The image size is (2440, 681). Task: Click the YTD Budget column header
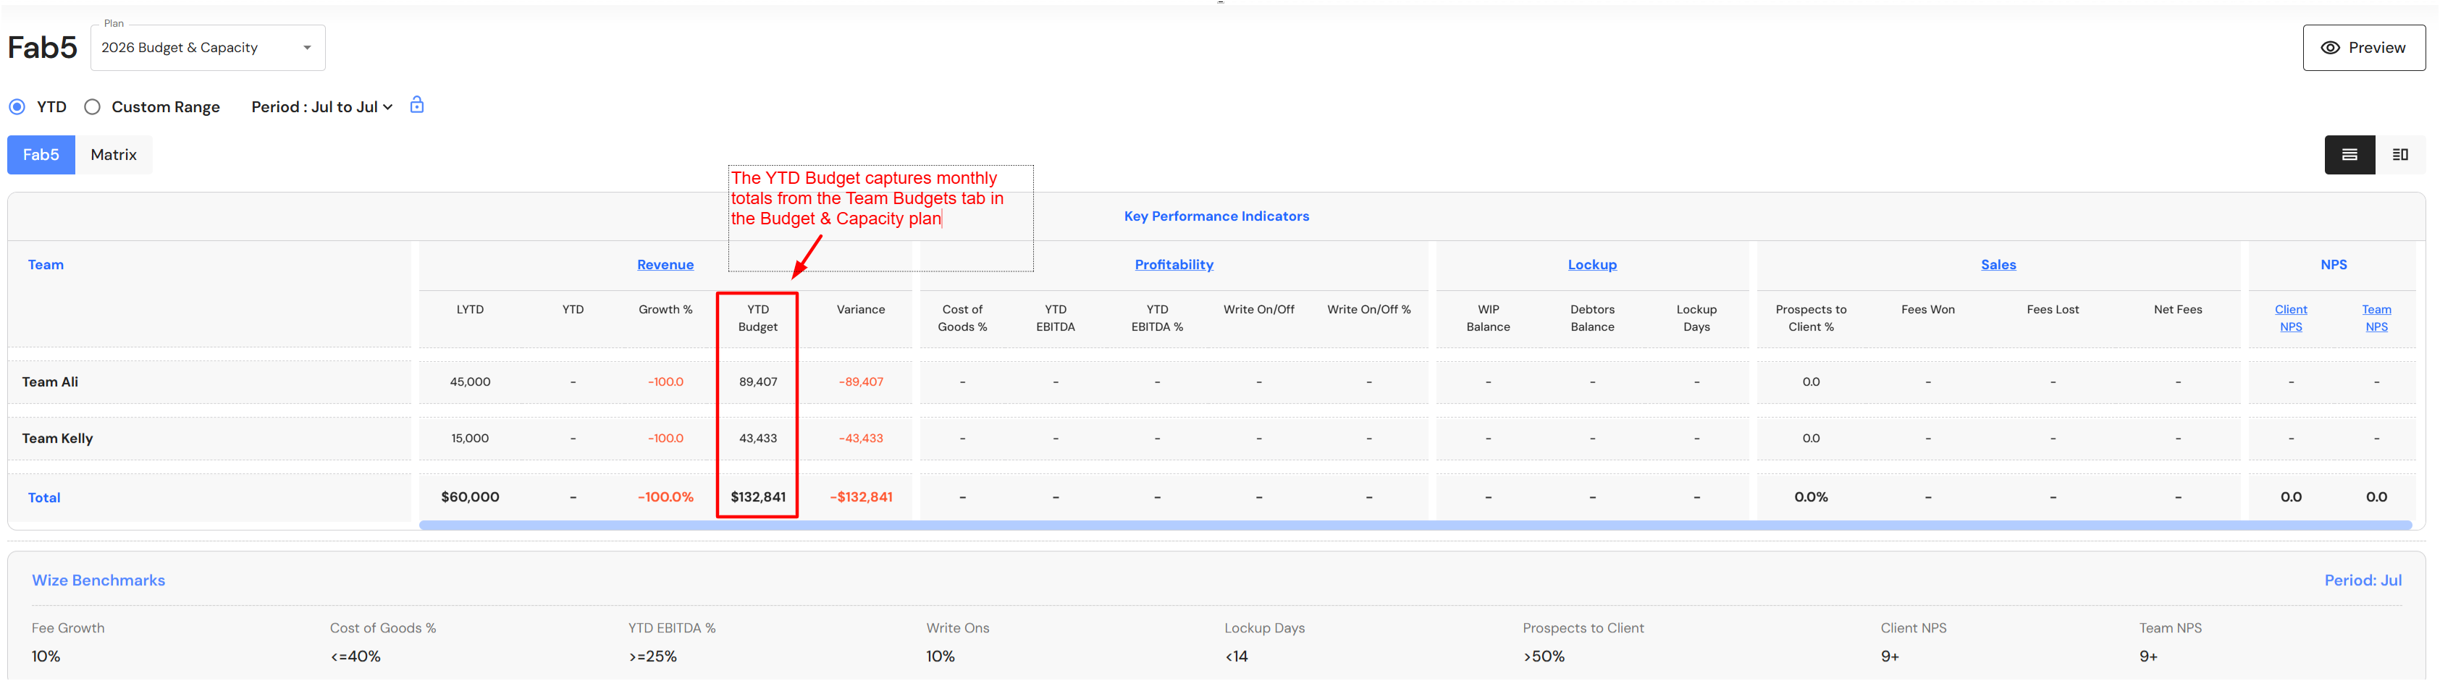pos(758,318)
